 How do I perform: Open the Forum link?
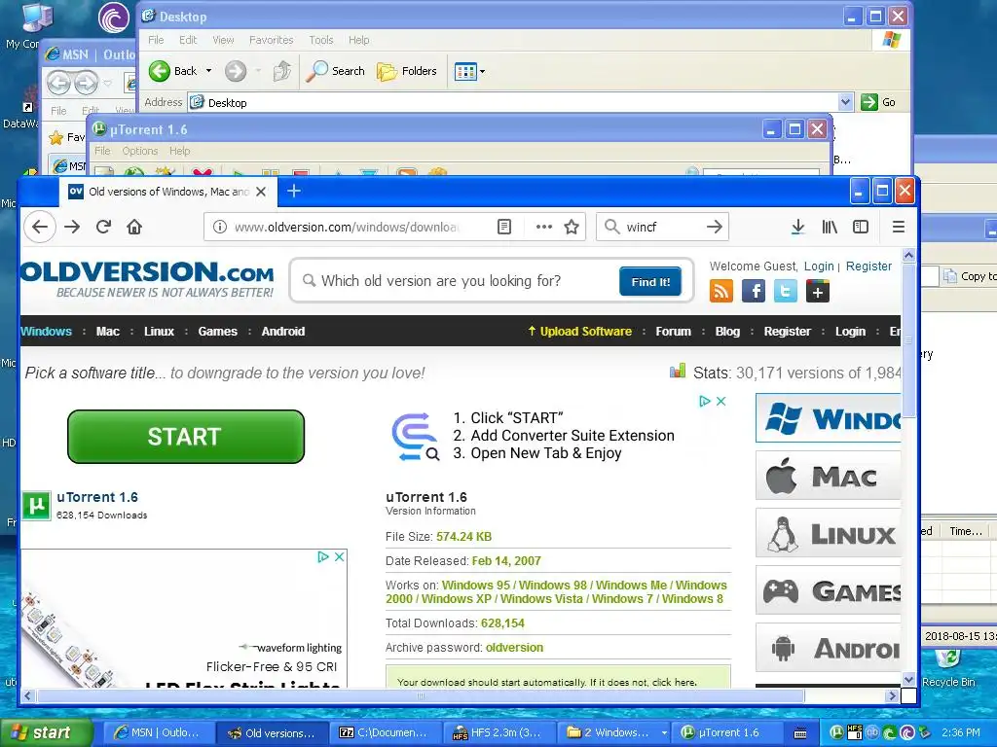[674, 331]
